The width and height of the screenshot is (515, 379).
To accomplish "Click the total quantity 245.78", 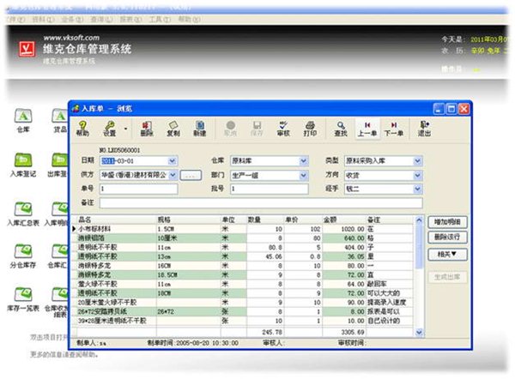I will [x=272, y=332].
